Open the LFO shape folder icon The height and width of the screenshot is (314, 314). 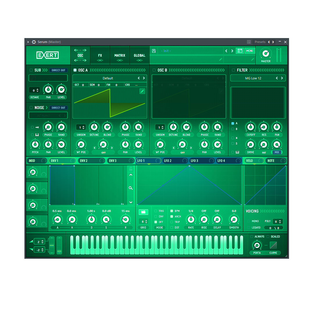click(143, 212)
